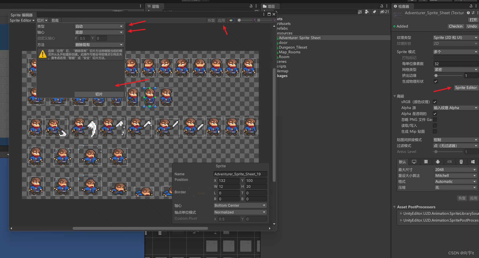
Task: Toggle the sRGB (颜色纹理) checkbox
Action: point(435,102)
